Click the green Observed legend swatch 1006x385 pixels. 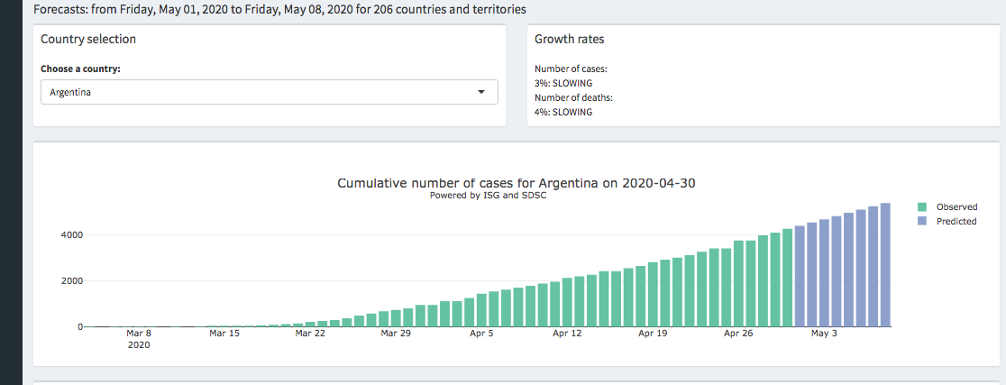pos(922,207)
